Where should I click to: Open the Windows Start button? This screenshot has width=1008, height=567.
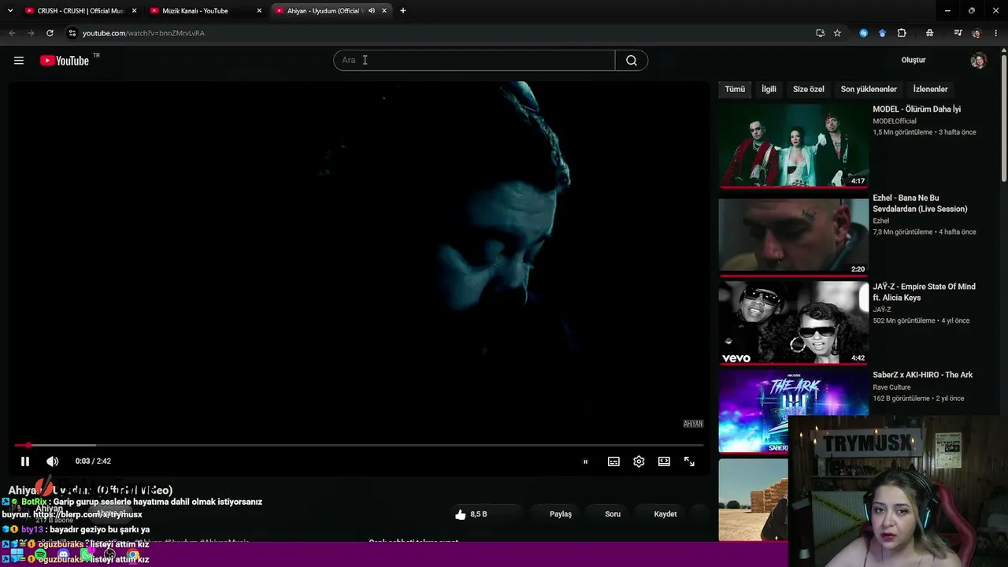click(x=17, y=556)
